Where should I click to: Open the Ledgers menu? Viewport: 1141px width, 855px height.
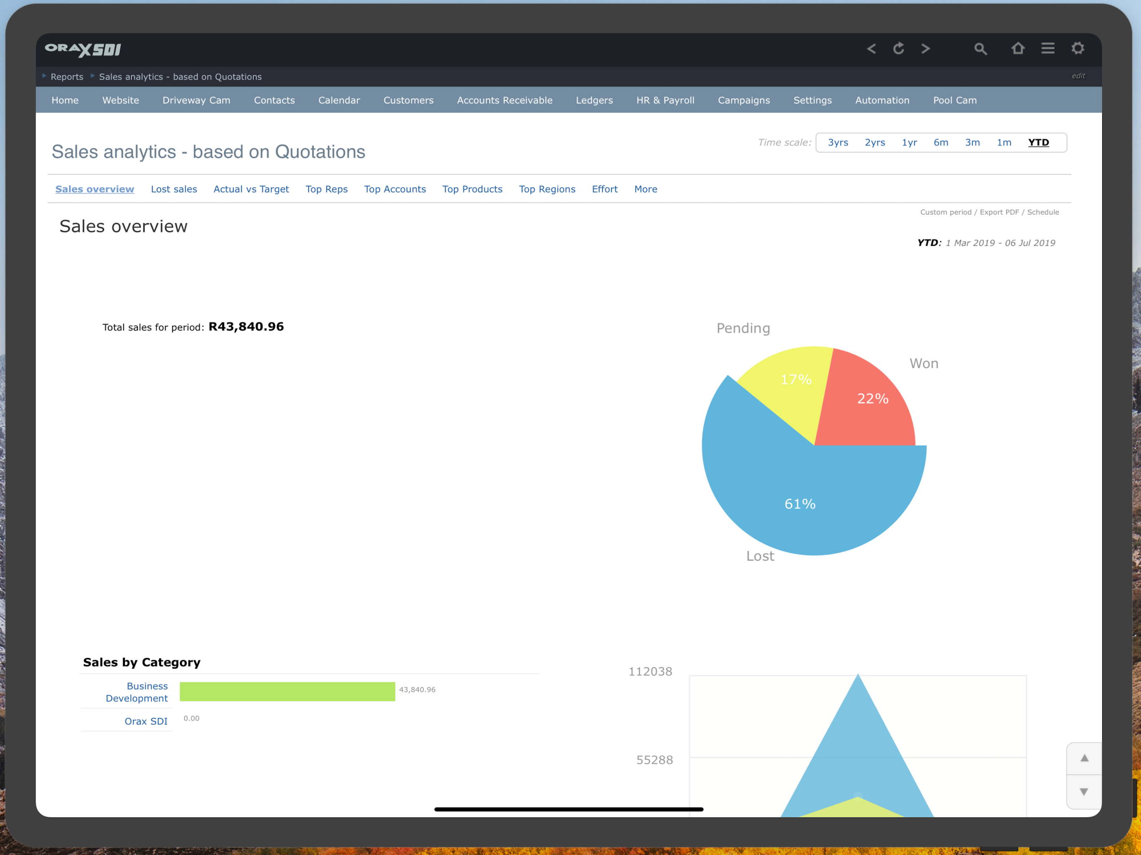594,101
